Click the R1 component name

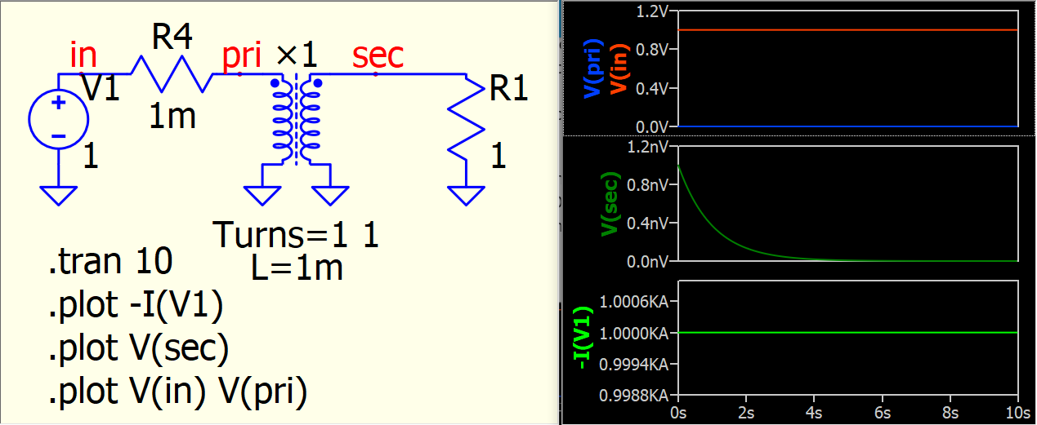pyautogui.click(x=508, y=90)
